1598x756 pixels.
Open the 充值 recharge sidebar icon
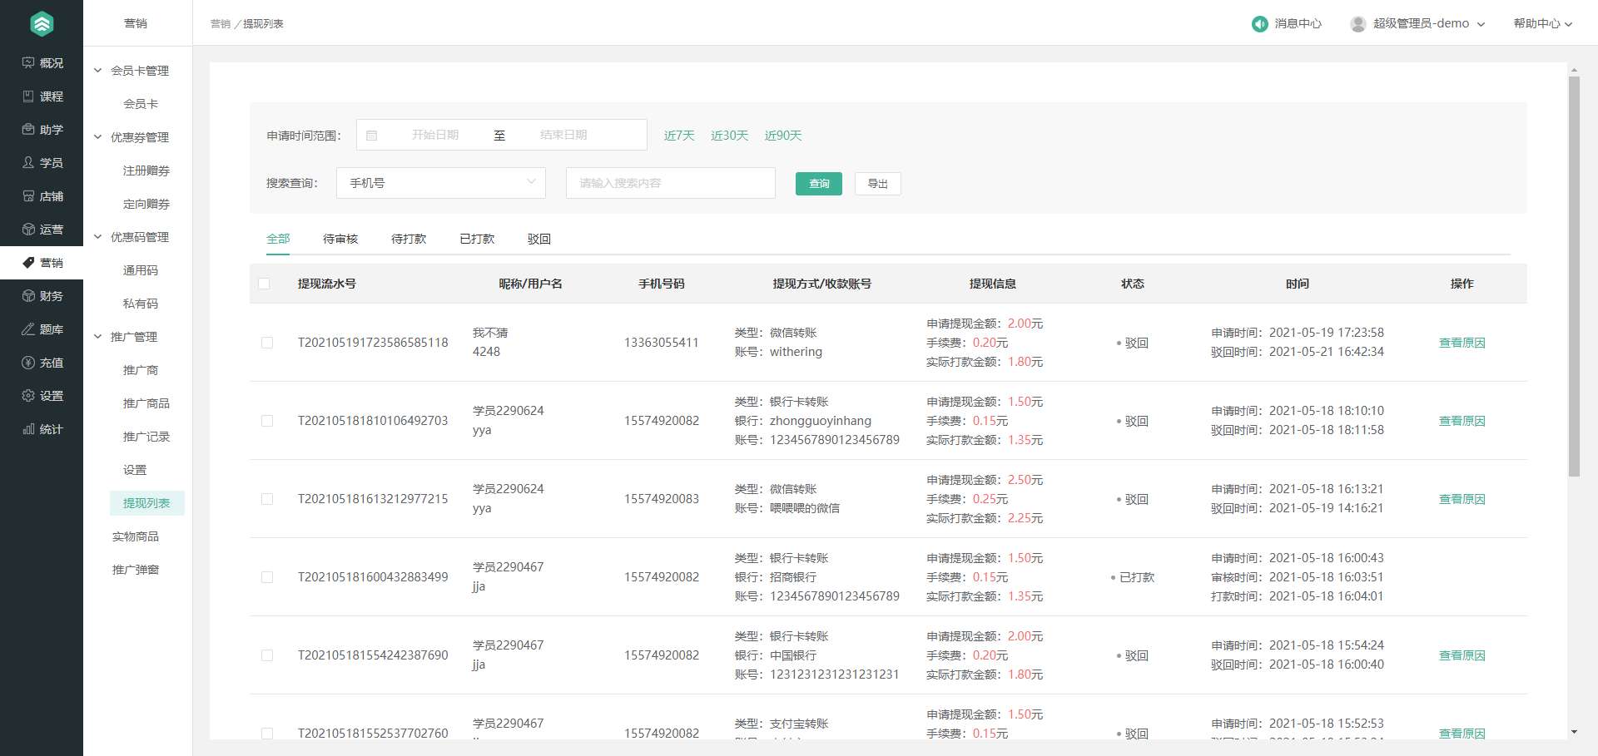(28, 363)
